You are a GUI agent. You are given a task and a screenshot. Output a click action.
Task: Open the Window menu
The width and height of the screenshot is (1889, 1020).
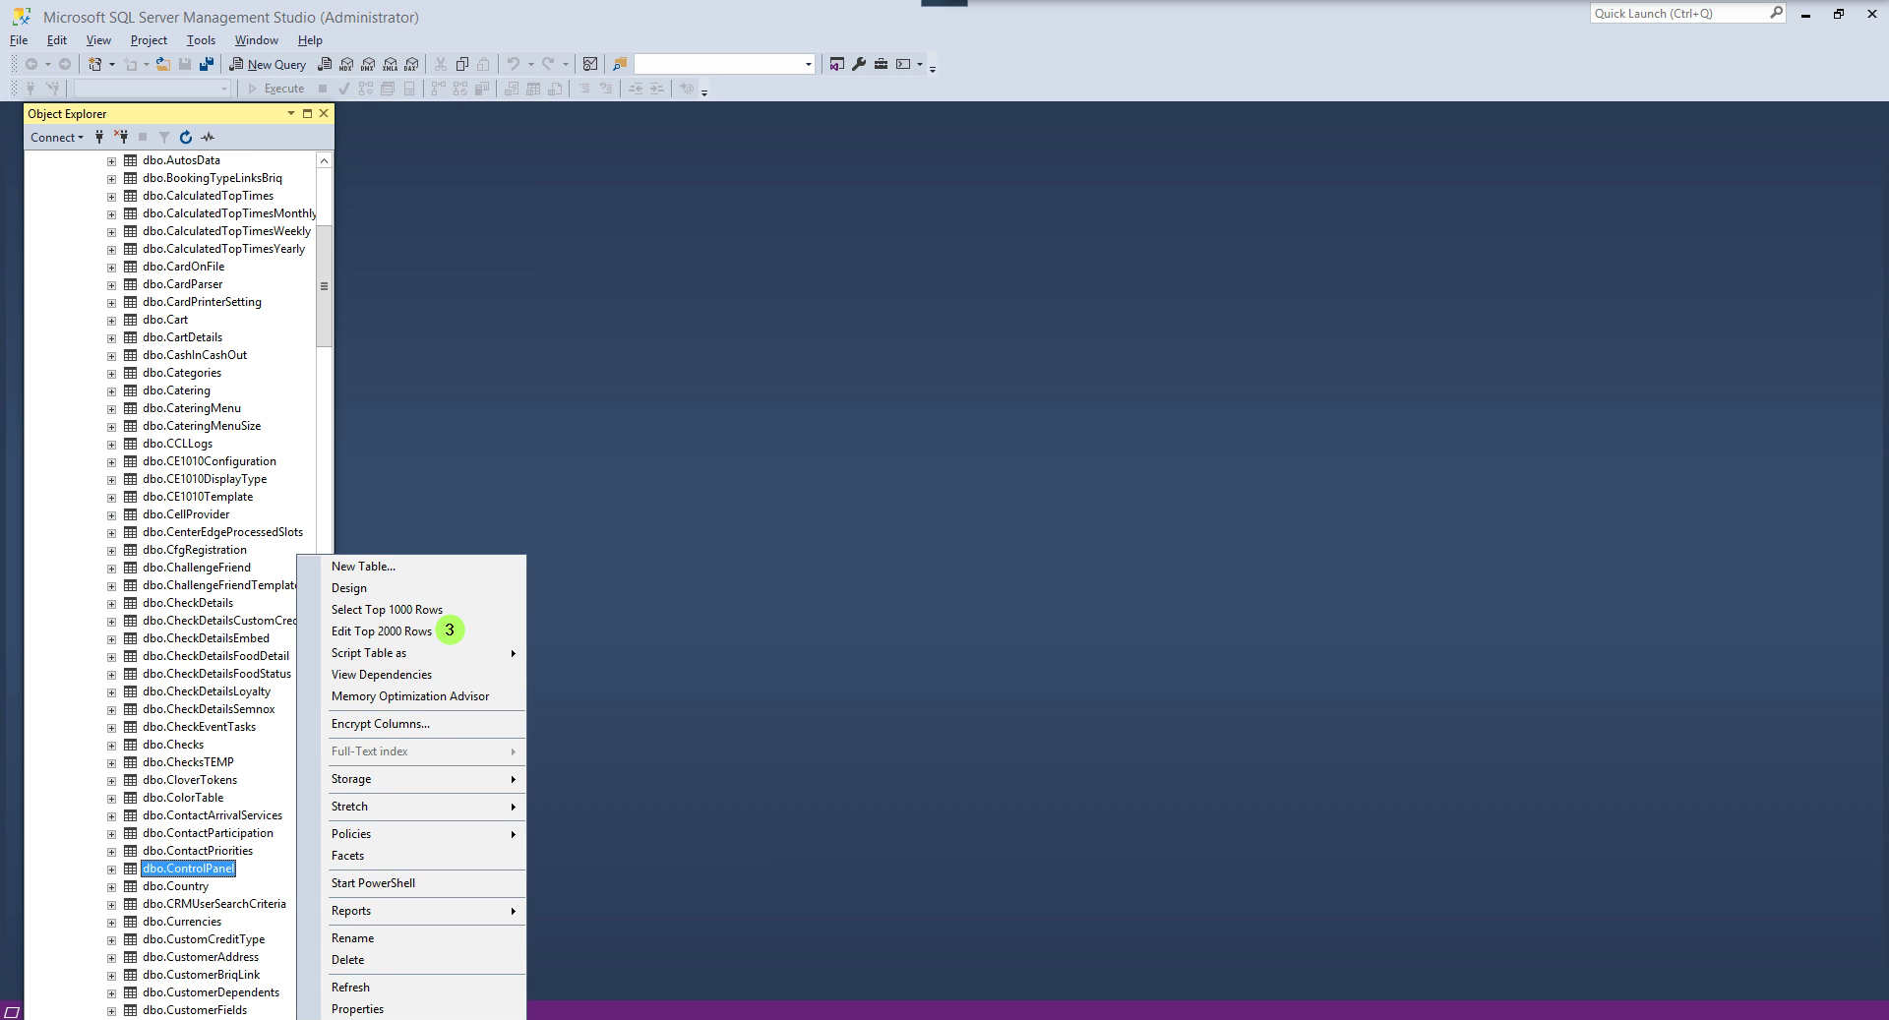(x=256, y=40)
